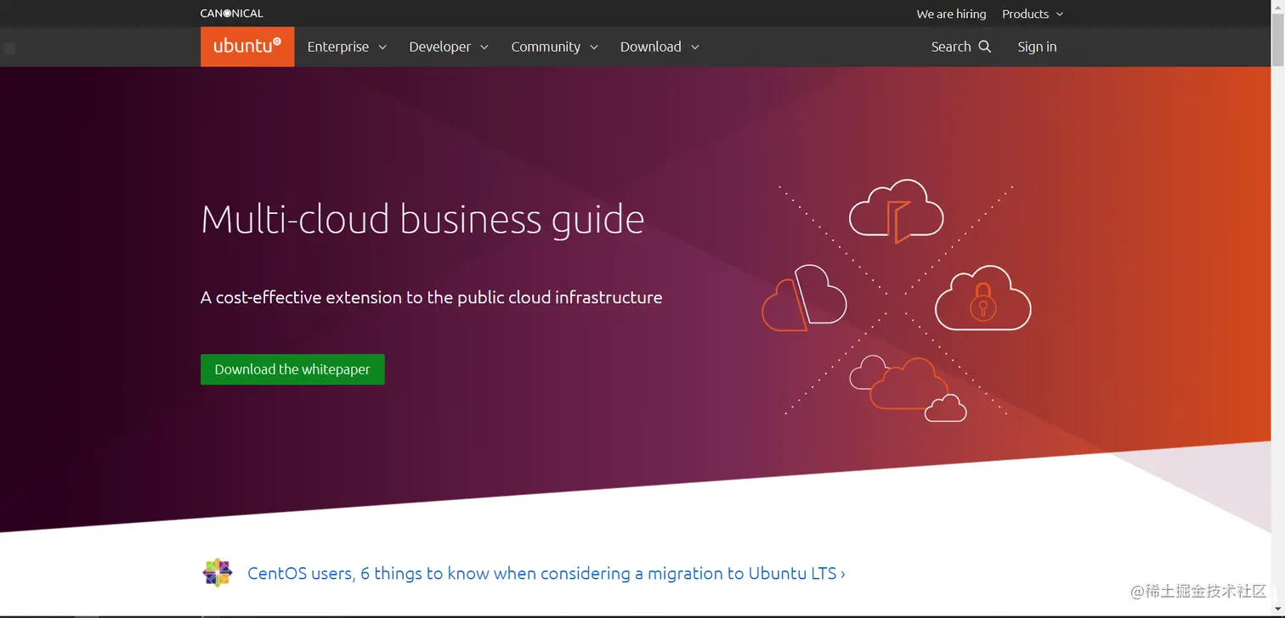Open the Developer menu
This screenshot has height=618, width=1285.
point(449,47)
